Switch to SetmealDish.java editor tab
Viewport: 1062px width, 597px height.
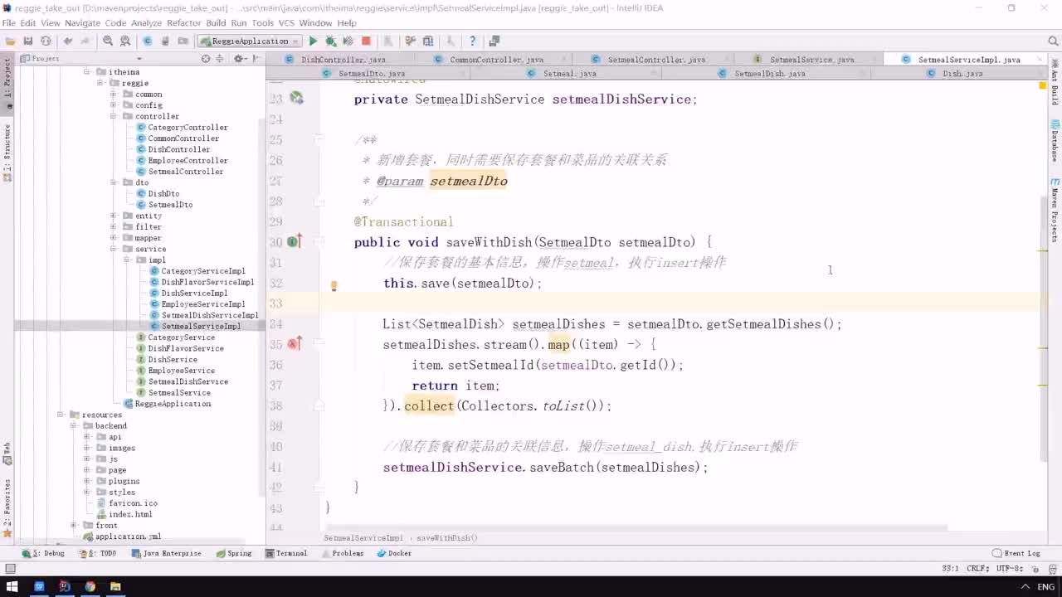[x=770, y=74]
